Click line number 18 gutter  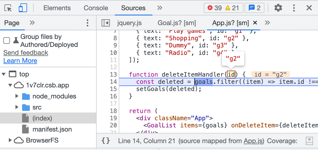pos(114,111)
